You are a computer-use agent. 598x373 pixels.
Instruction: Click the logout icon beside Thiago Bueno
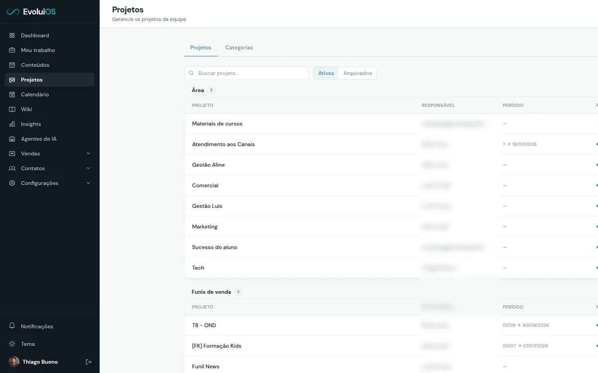88,362
